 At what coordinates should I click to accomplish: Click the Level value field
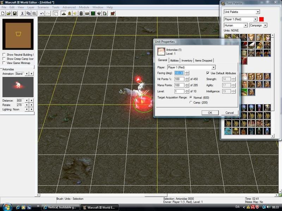click(x=179, y=91)
